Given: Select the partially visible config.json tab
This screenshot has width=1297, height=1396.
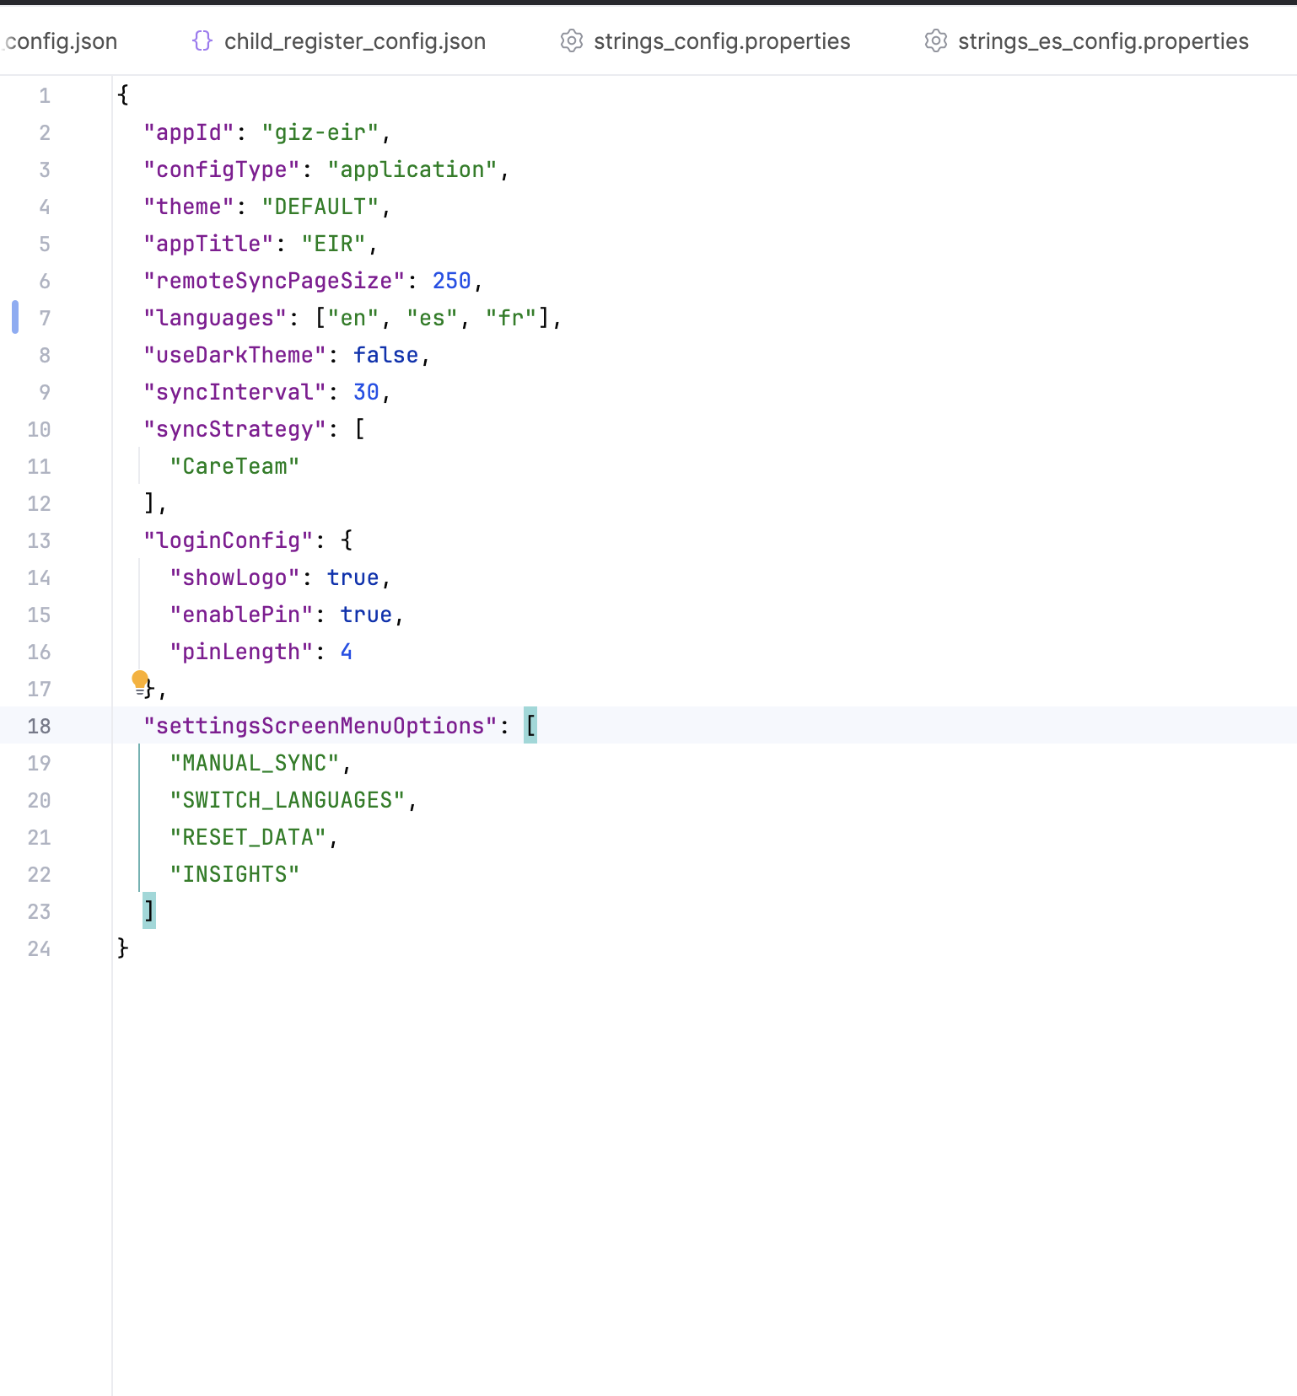Looking at the screenshot, I should click(x=59, y=41).
